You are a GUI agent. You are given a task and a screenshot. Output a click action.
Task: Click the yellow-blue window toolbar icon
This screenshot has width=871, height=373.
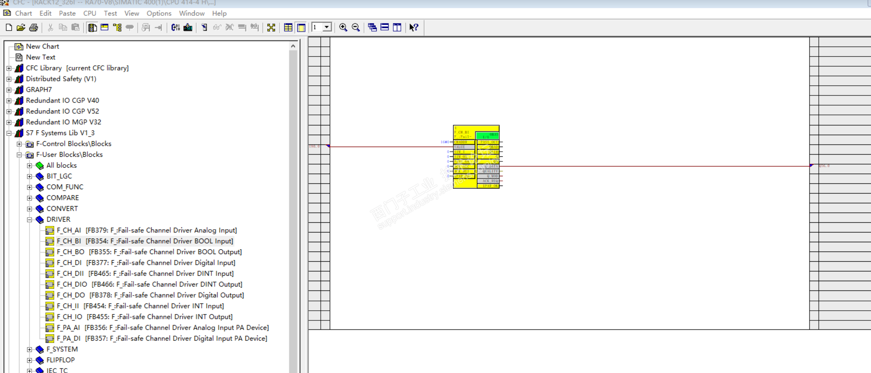point(105,27)
